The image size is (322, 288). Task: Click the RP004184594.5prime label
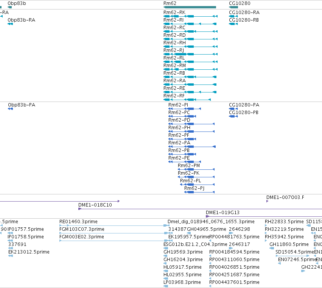(x=234, y=252)
